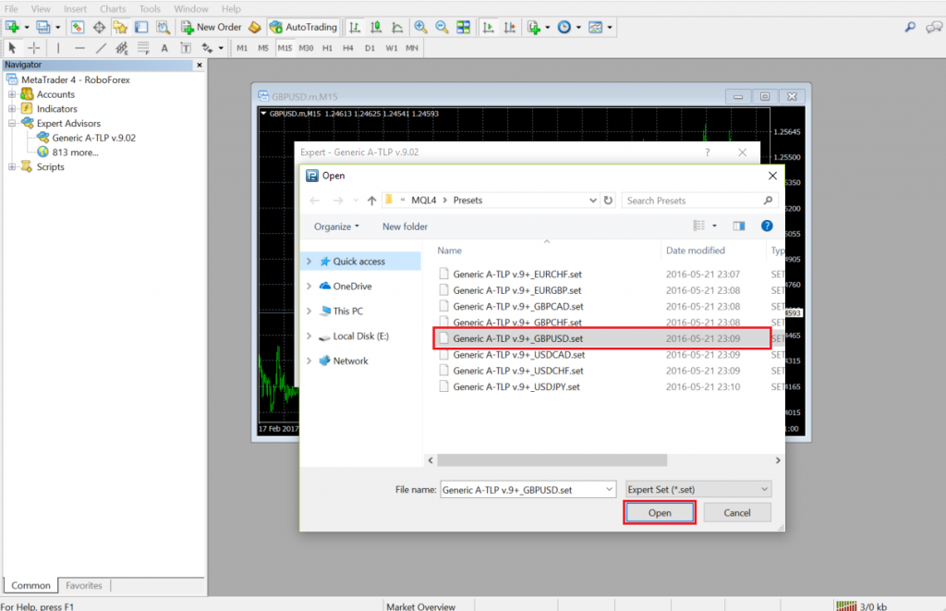Open the File name dropdown arrow
Image resolution: width=946 pixels, height=611 pixels.
click(609, 490)
